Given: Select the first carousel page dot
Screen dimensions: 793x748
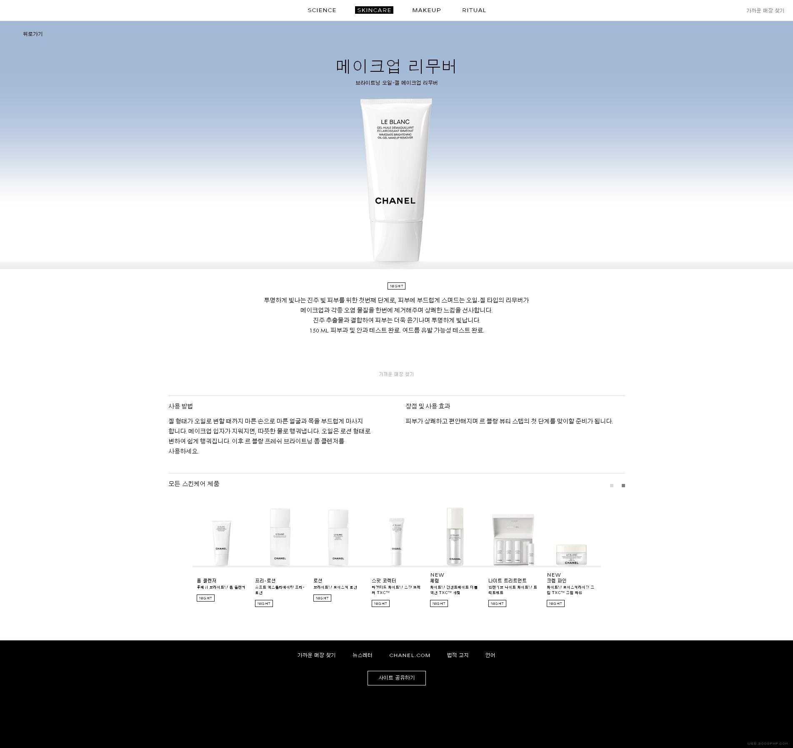Looking at the screenshot, I should tap(611, 486).
